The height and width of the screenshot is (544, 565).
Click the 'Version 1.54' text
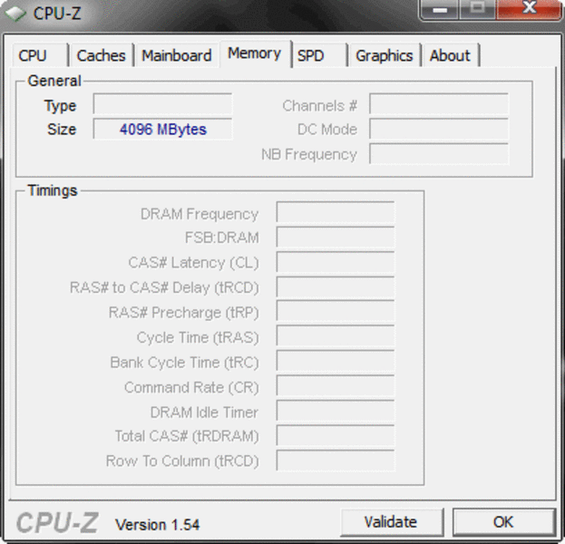(158, 525)
